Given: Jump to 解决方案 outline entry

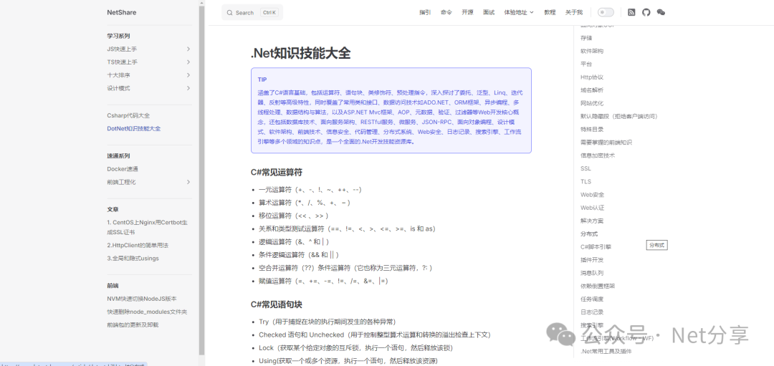Looking at the screenshot, I should click(x=592, y=221).
